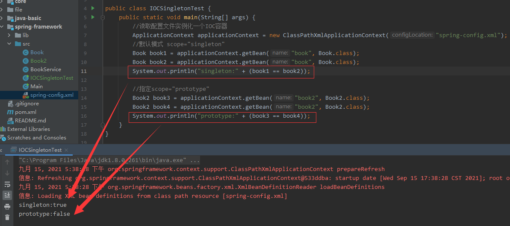The height and width of the screenshot is (226, 510).
Task: Click the ClassPathXmlApplicationContext prepareRefresh log line
Action: click(202, 169)
